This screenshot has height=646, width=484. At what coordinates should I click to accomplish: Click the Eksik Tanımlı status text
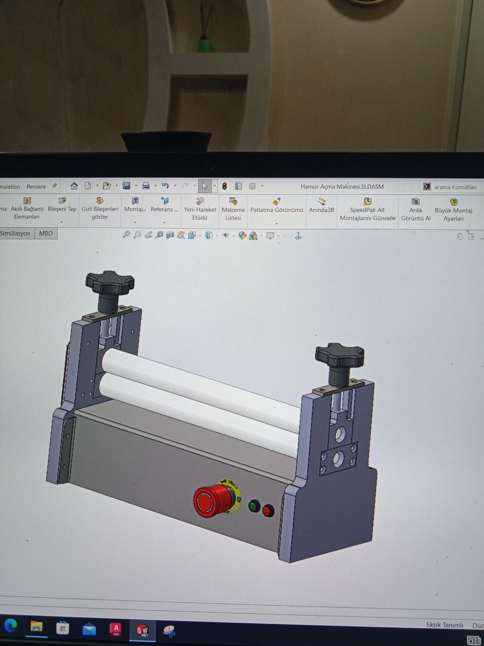pos(445,624)
